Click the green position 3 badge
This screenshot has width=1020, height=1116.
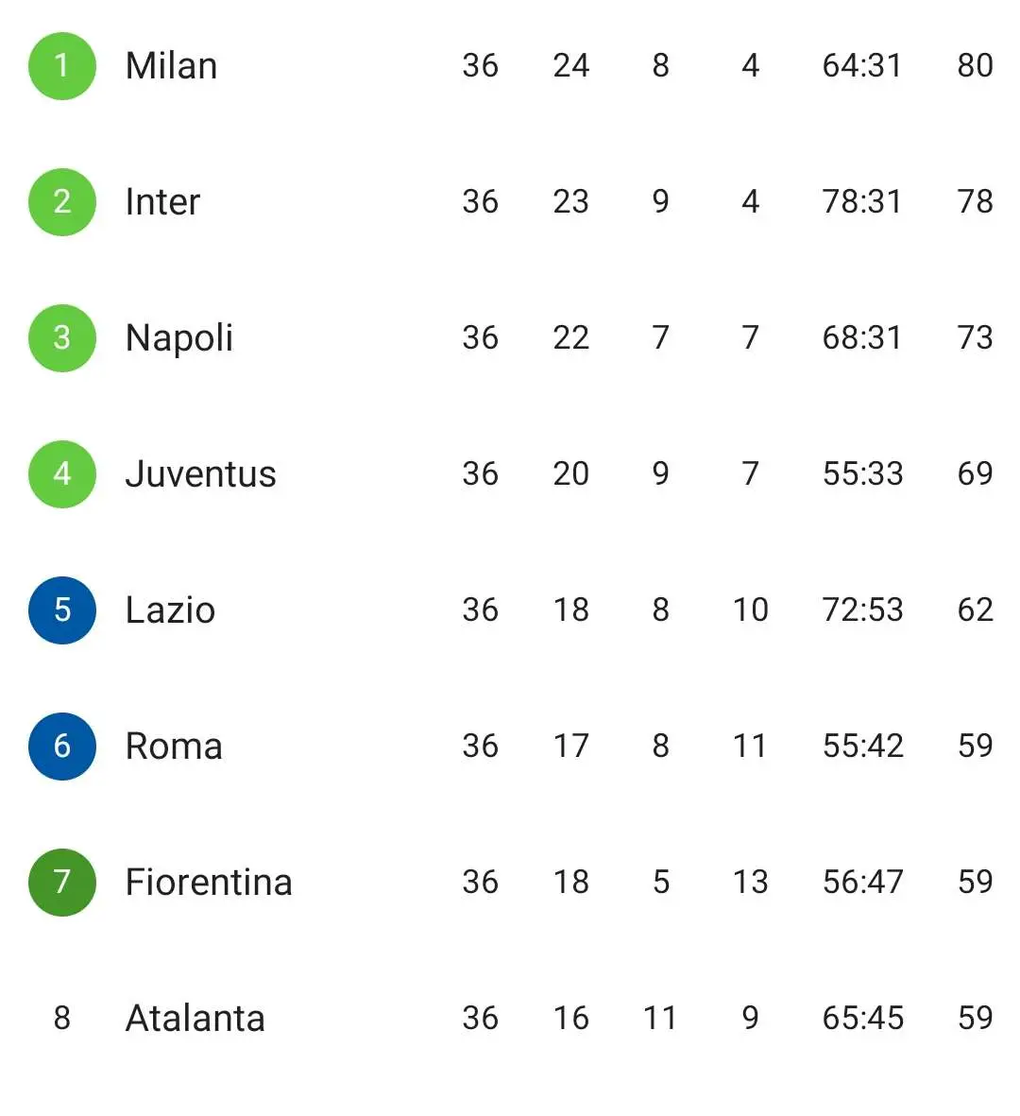pos(62,338)
